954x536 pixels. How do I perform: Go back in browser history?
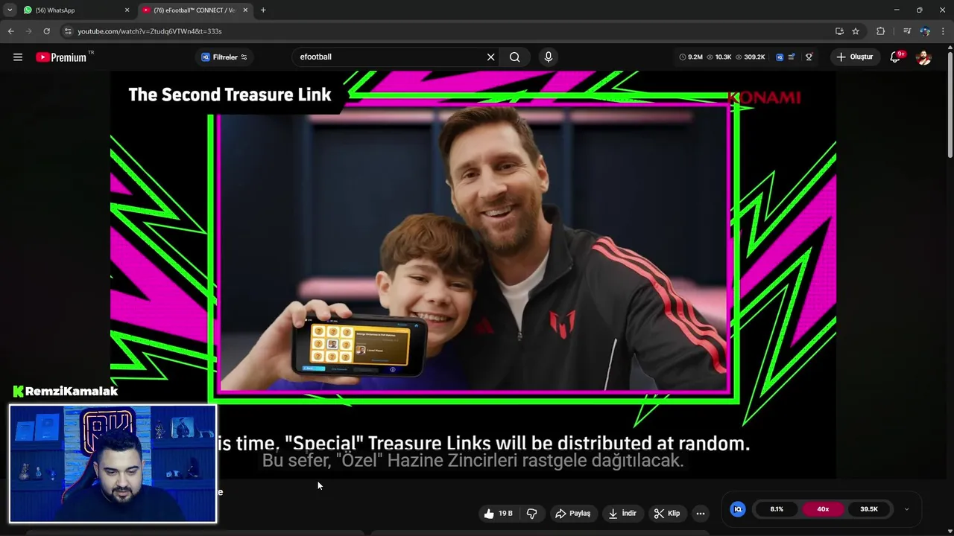(x=10, y=31)
